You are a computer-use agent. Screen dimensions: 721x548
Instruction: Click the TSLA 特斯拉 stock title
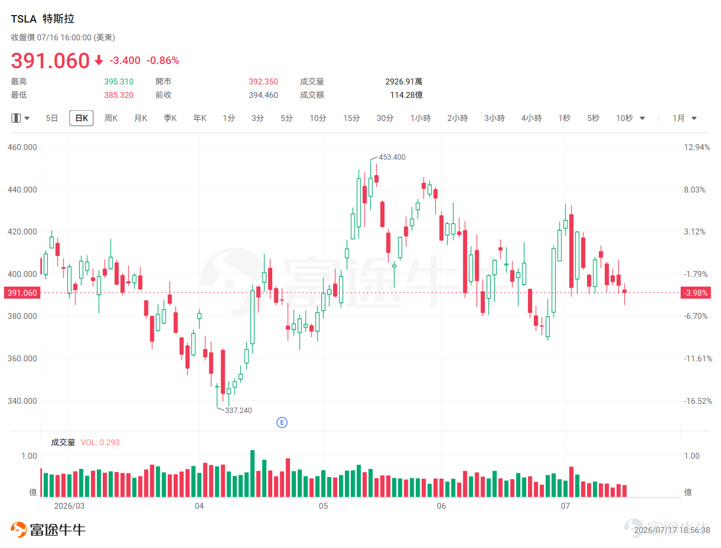click(x=43, y=19)
